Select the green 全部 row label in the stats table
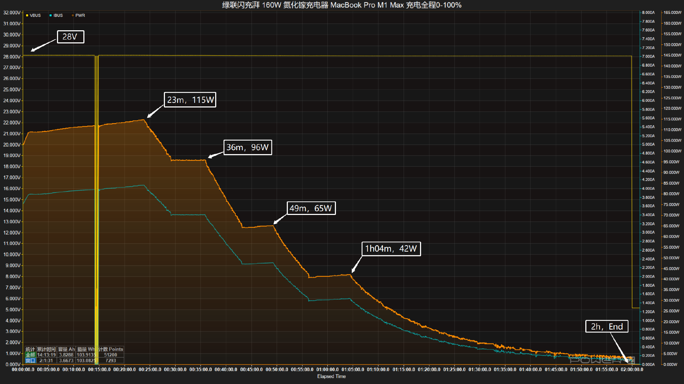Screen dimensions: 684x384 click(30, 355)
